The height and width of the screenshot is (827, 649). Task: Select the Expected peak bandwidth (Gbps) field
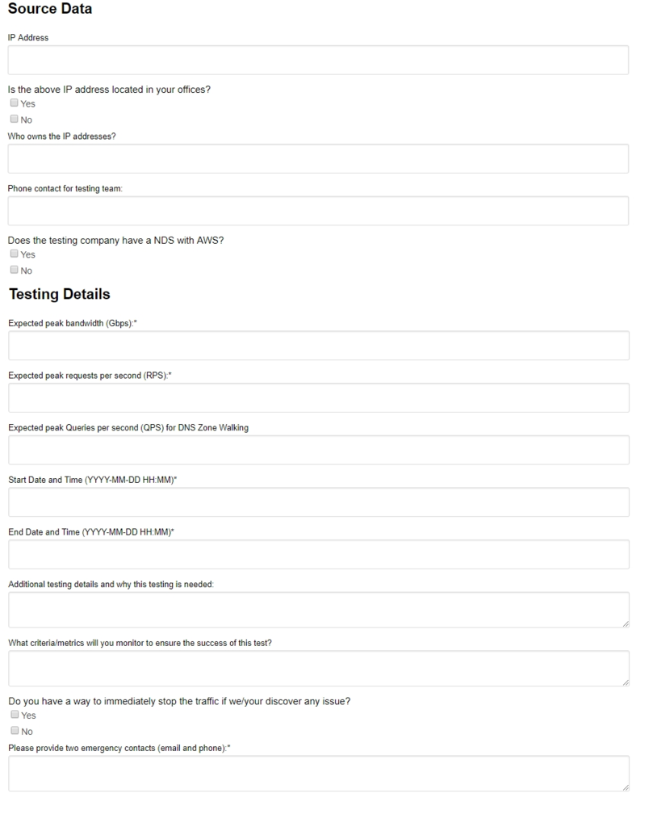[318, 346]
